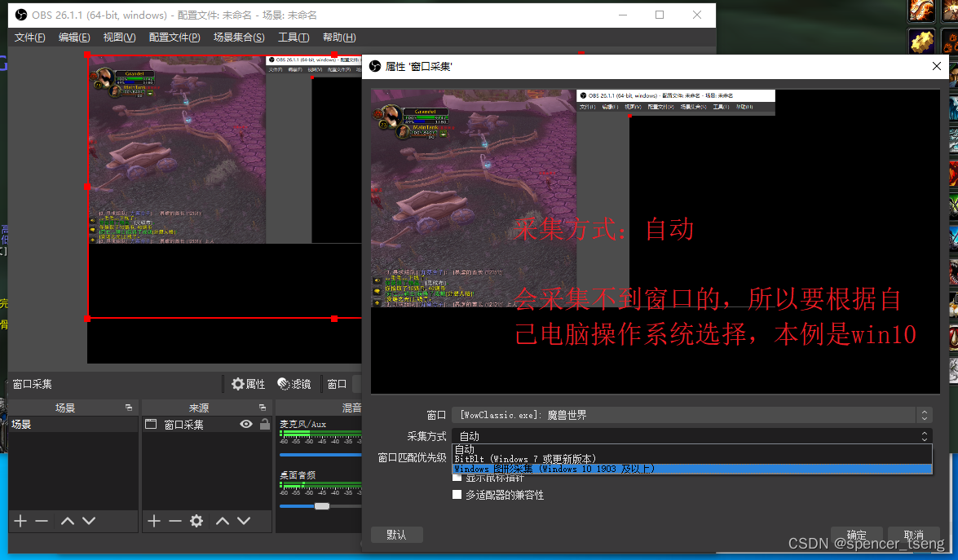Image resolution: width=958 pixels, height=560 pixels.
Task: Confirm the dialog with 确定
Action: click(x=857, y=535)
